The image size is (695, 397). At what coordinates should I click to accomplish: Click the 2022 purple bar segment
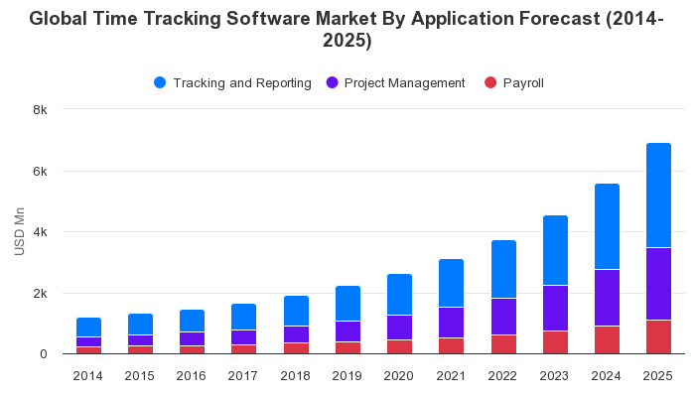coord(503,317)
